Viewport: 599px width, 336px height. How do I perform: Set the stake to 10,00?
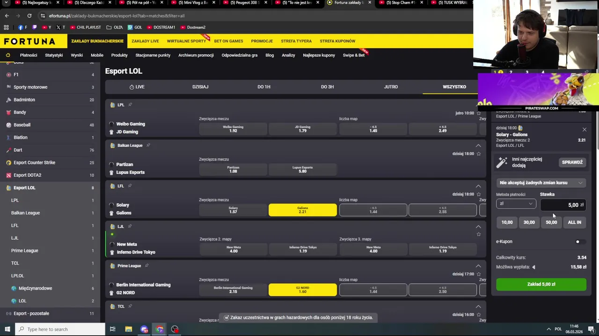pos(507,222)
